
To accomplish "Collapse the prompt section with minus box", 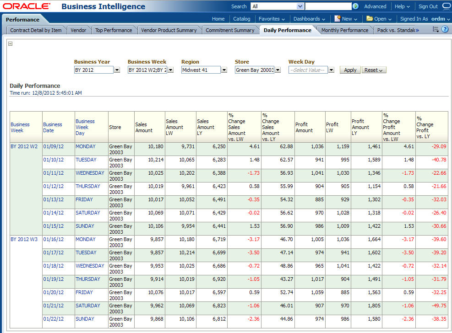I will [x=11, y=44].
